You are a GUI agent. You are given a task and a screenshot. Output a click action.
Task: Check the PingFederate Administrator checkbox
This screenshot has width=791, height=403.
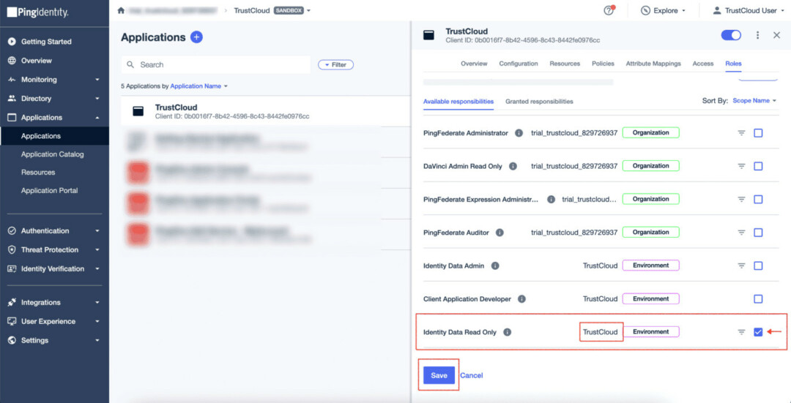pos(758,133)
